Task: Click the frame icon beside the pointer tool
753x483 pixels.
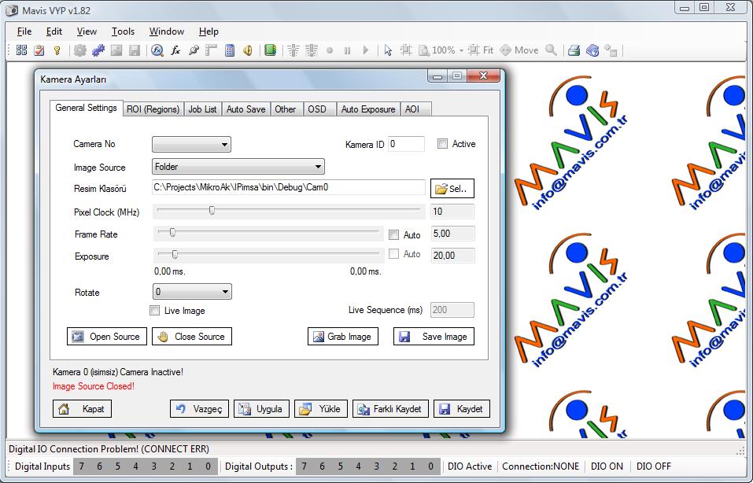Action: [406, 50]
